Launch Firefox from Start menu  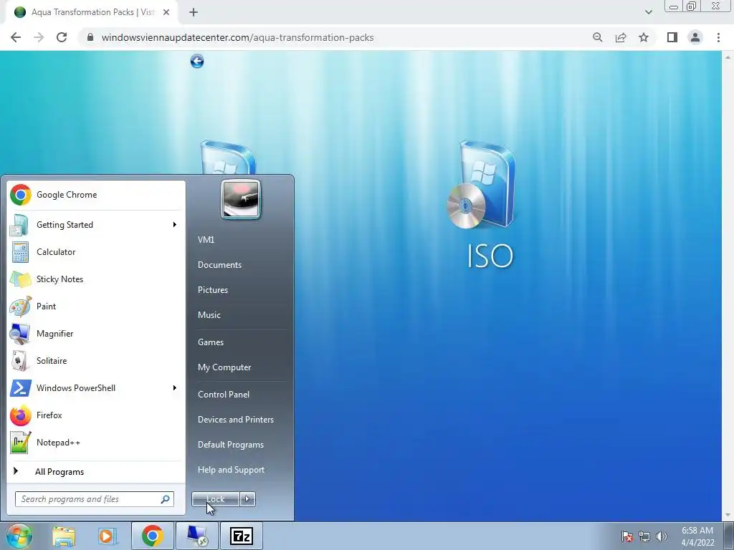click(96, 415)
